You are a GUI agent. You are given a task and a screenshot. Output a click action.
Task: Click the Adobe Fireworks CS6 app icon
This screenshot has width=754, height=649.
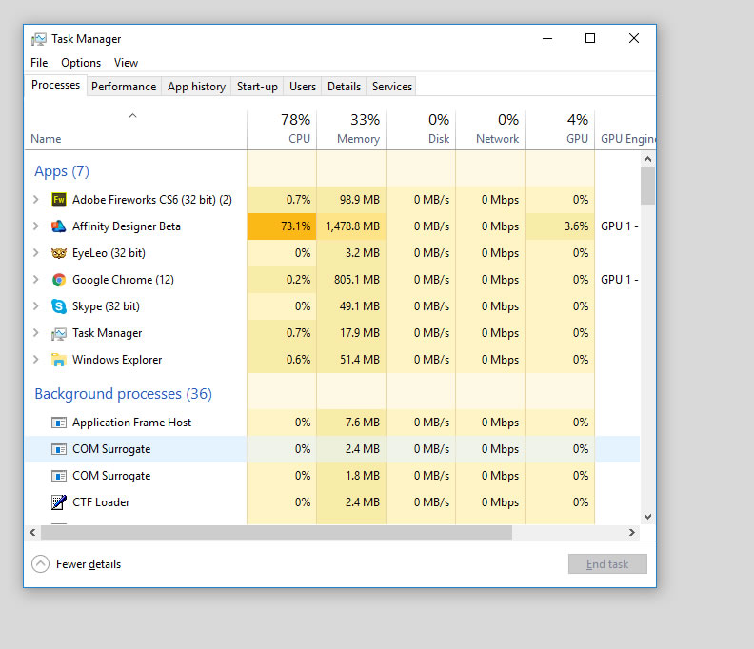(x=59, y=200)
